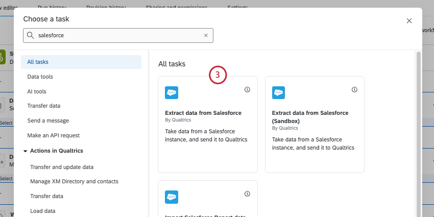Click the Extract data from Salesforce logo

(172, 92)
